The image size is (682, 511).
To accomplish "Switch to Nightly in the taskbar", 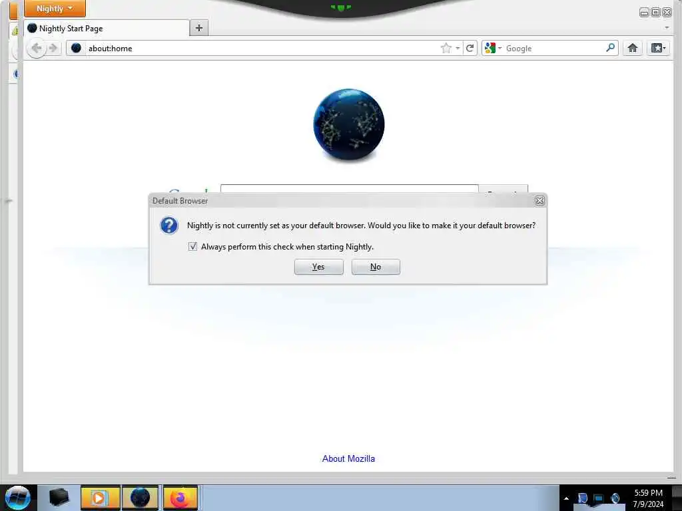I will tap(140, 498).
